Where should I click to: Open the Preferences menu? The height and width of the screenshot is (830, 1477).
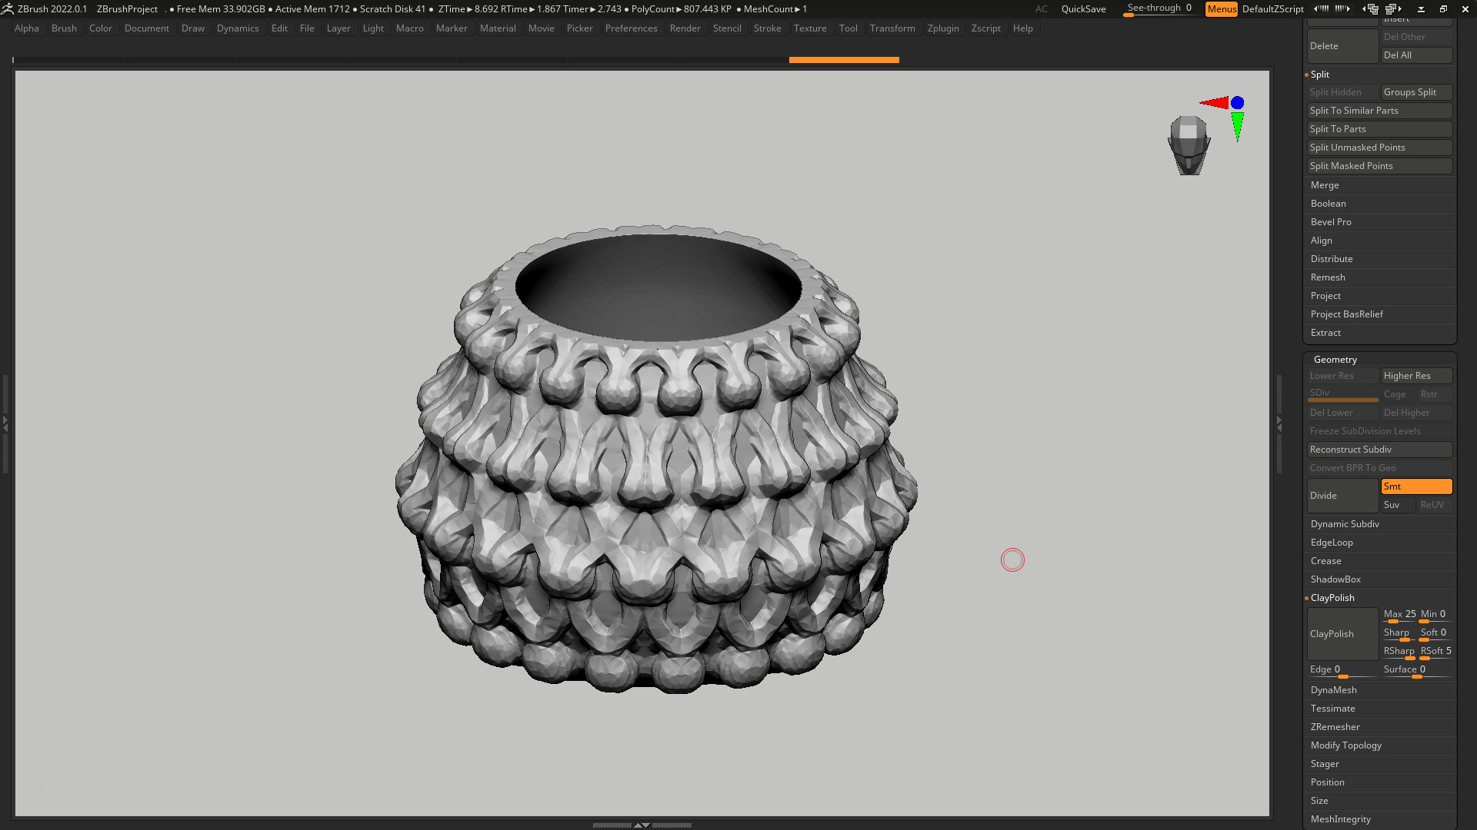(631, 28)
